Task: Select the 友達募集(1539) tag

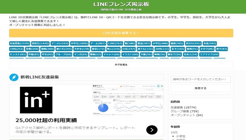Action: point(20,43)
